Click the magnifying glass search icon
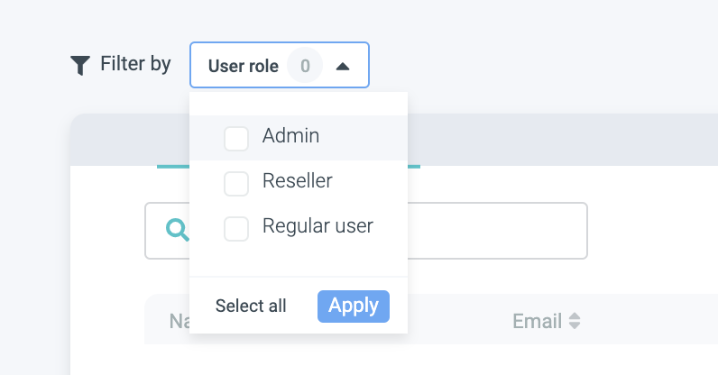718x375 pixels. tap(178, 231)
